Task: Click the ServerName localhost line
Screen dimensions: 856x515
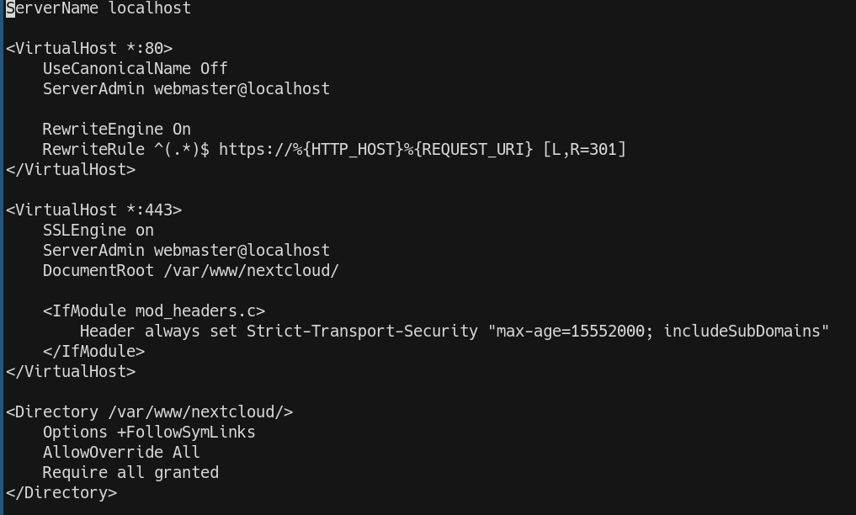Action: pos(98,8)
